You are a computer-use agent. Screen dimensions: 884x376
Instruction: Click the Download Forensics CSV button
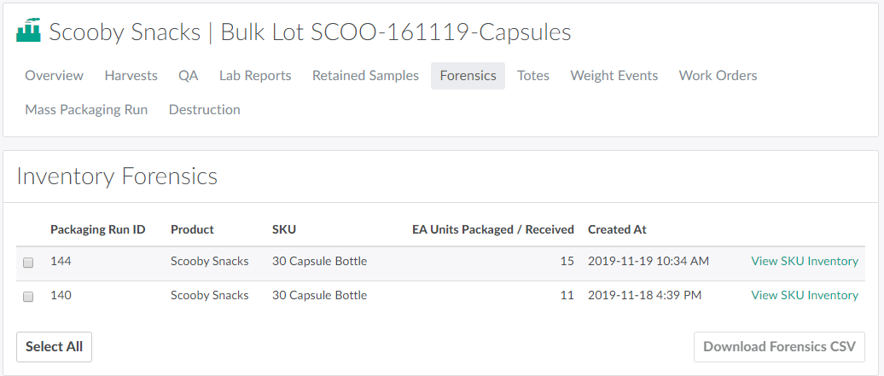pos(779,347)
